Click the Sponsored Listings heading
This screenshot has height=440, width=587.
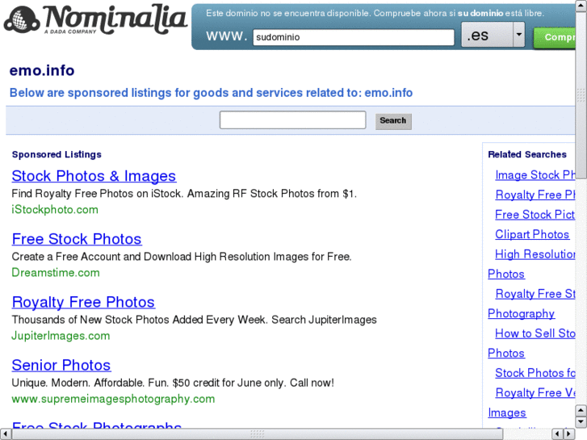tap(57, 155)
